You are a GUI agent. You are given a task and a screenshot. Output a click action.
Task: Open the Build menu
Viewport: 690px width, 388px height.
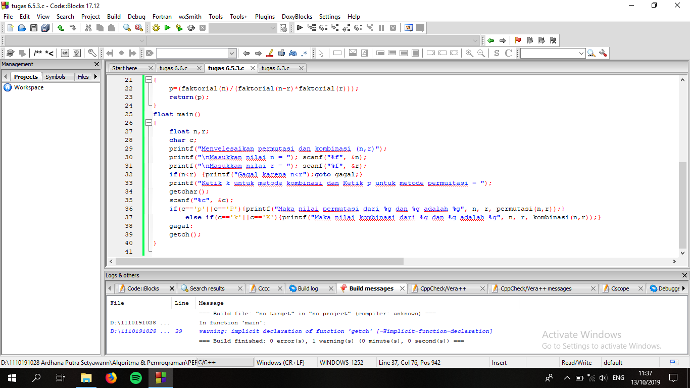coord(114,16)
